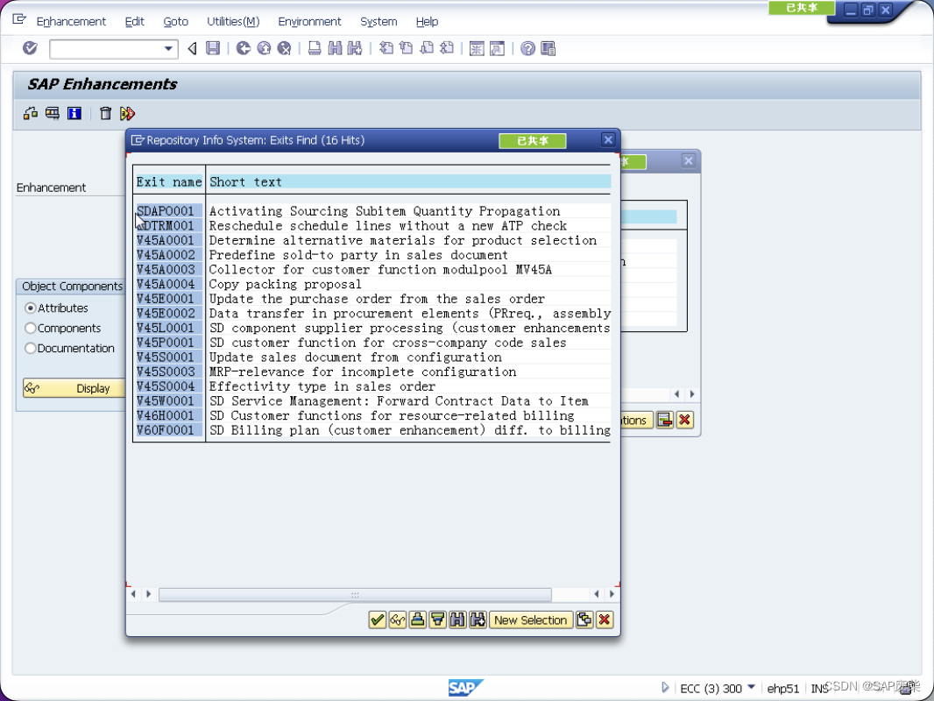The width and height of the screenshot is (934, 701).
Task: Click the yellow Exit icon in toolbar
Action: tap(264, 48)
